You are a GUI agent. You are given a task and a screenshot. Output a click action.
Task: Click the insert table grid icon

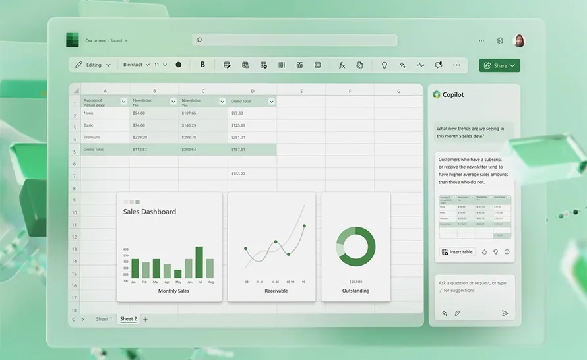click(x=245, y=65)
